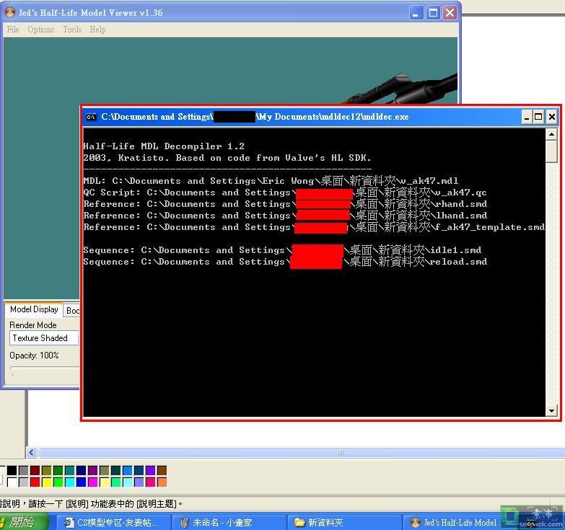Switch to CS模型专区 browser taskbar button
565x530 pixels.
click(x=113, y=523)
